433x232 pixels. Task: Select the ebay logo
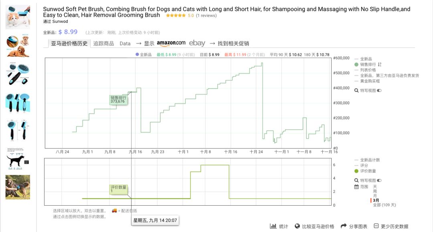tap(197, 43)
